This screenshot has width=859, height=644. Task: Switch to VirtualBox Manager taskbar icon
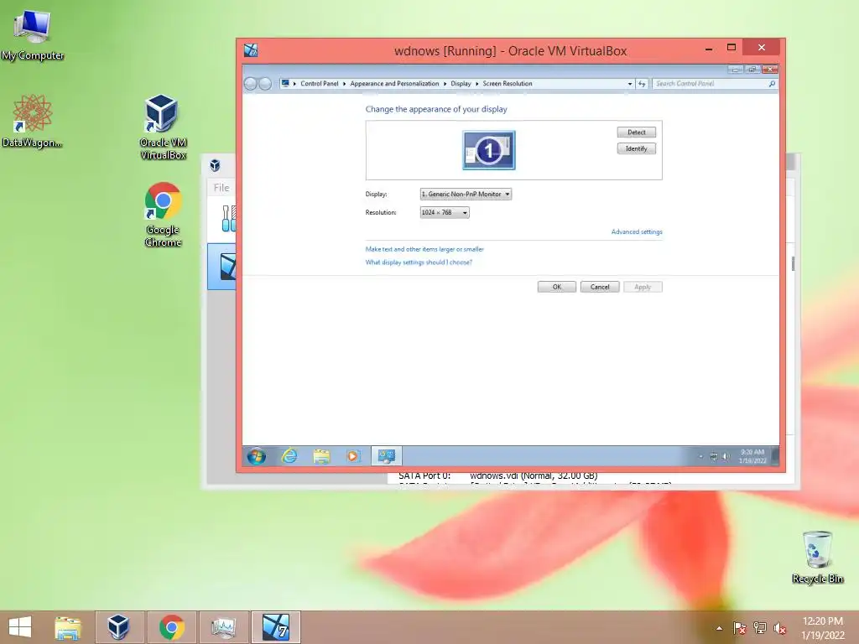pyautogui.click(x=119, y=627)
